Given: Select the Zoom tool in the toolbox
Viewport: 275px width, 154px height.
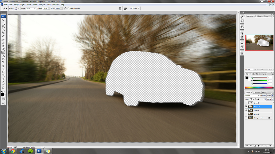Looking at the screenshot, I should tap(3, 88).
